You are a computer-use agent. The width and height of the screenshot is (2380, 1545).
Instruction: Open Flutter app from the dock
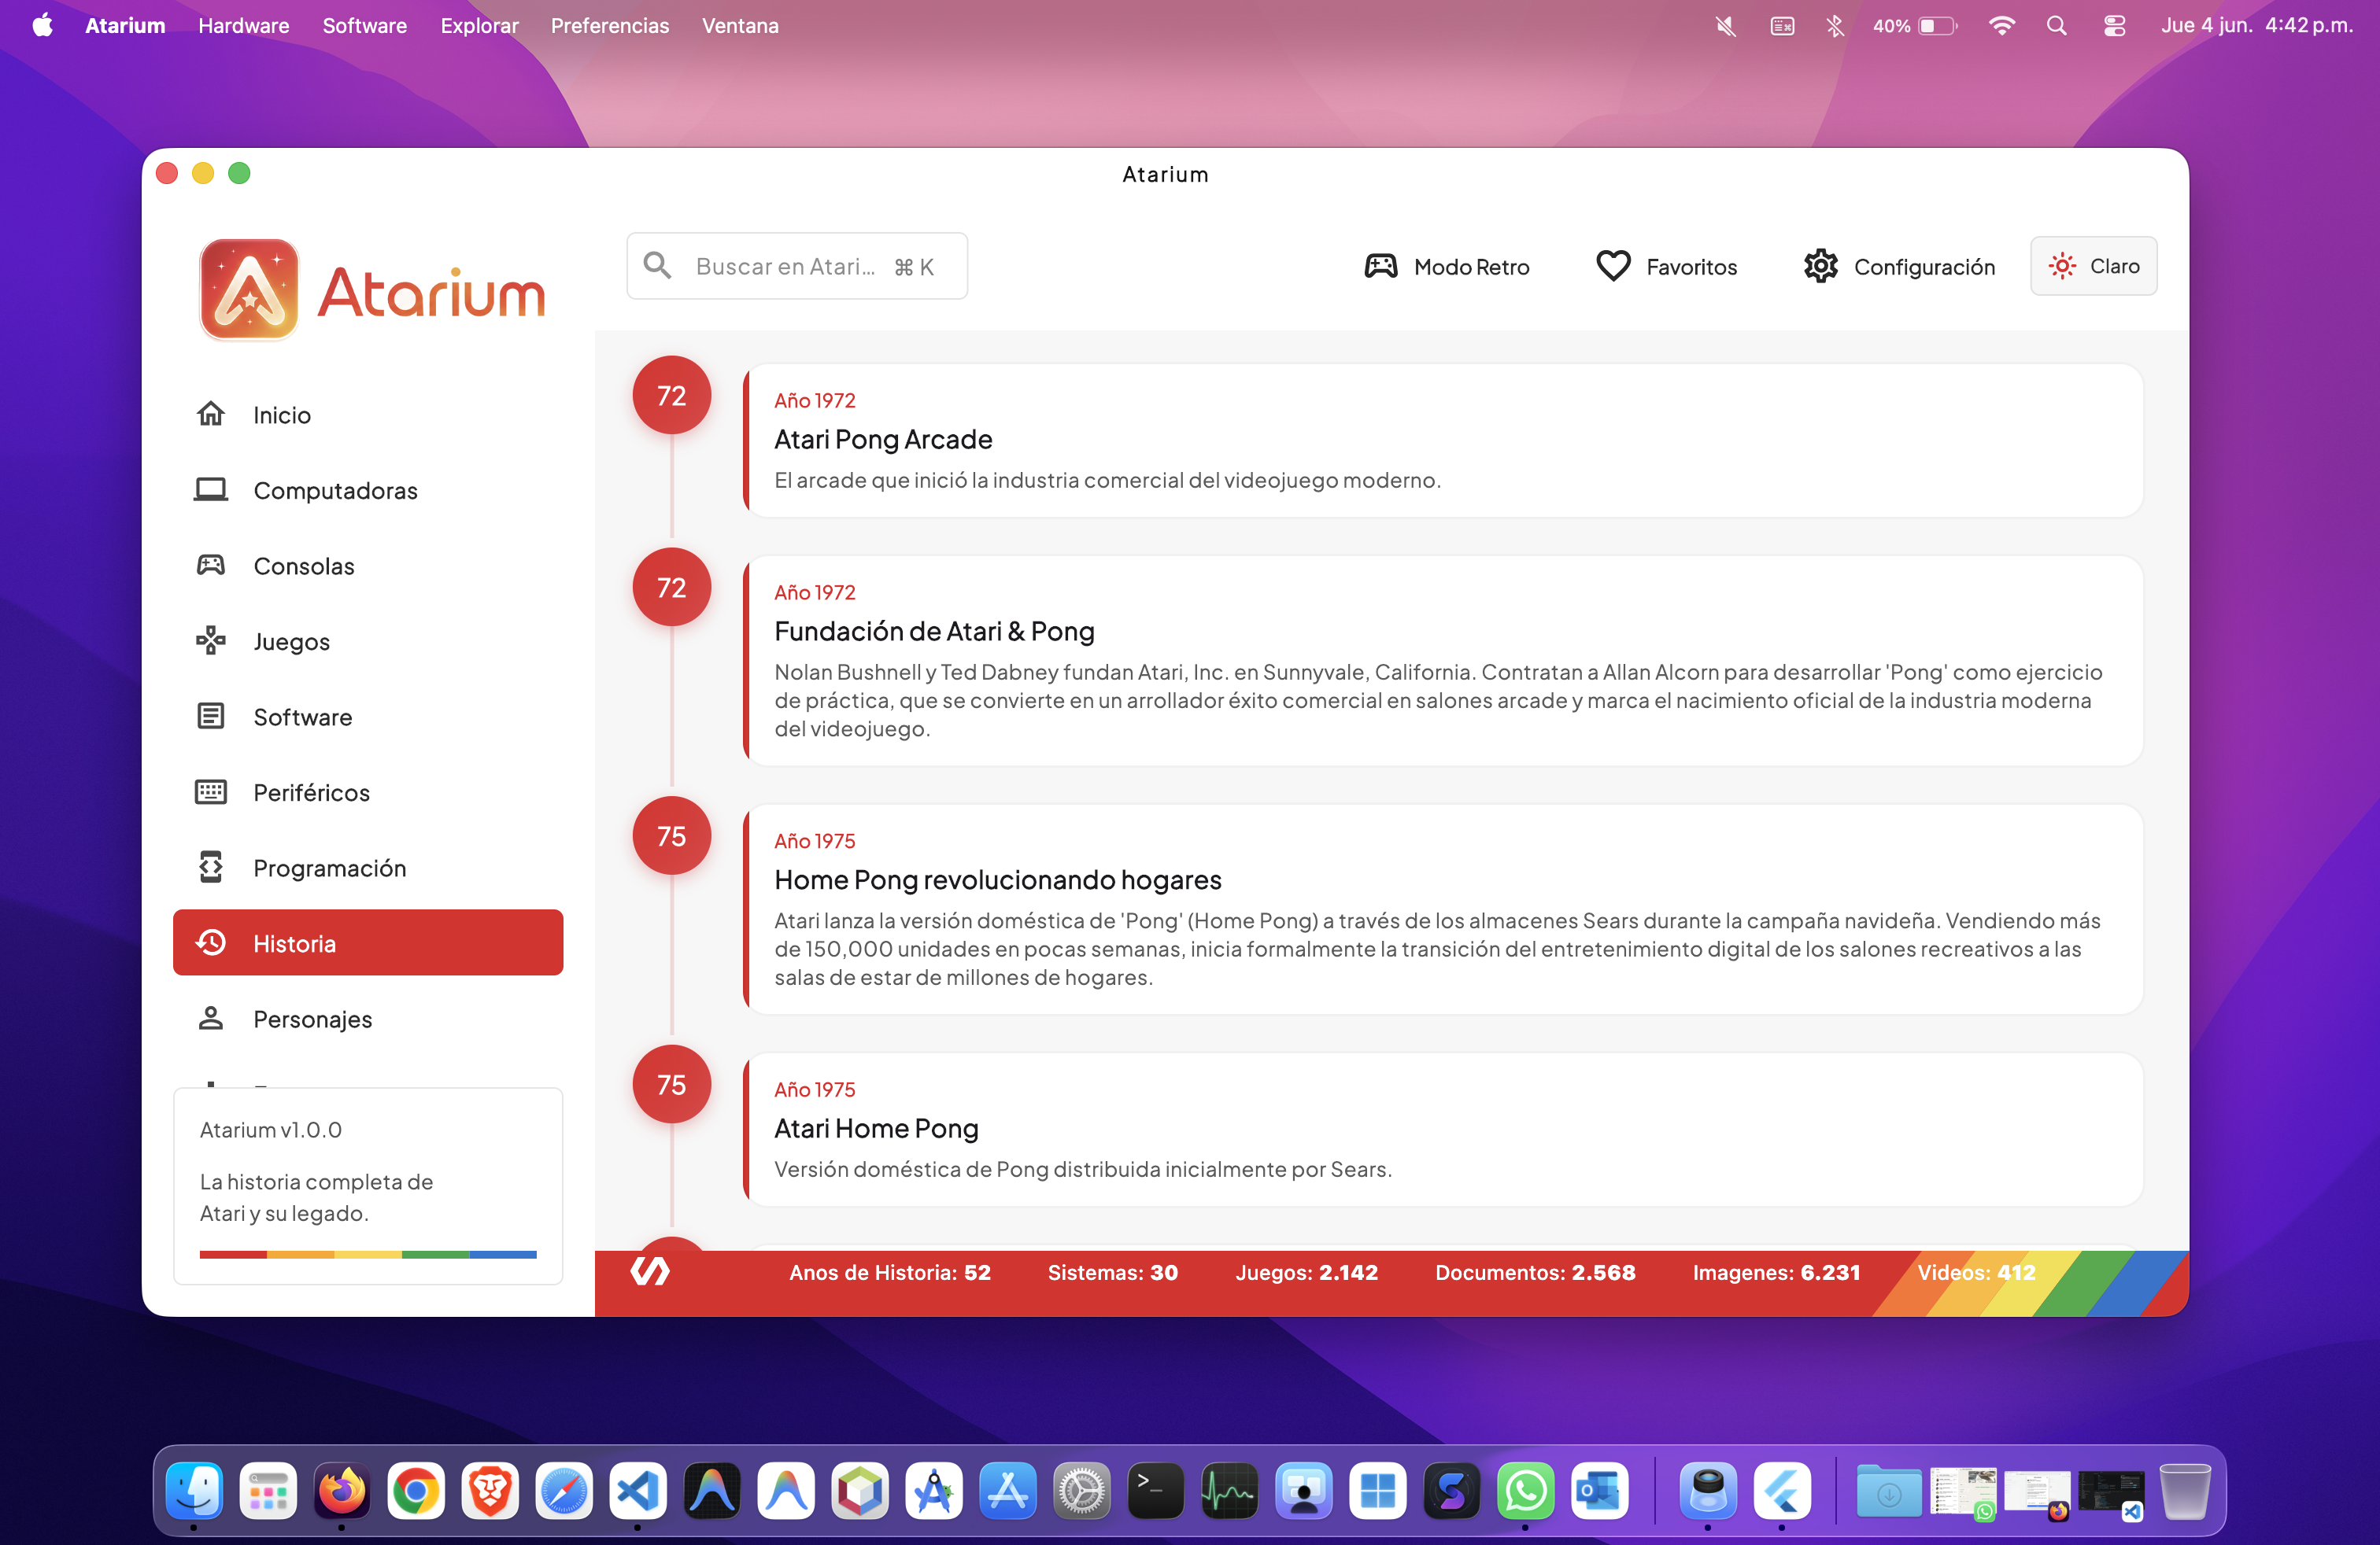(1782, 1491)
